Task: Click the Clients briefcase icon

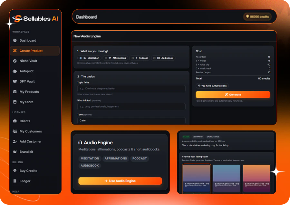Action: click(15, 121)
